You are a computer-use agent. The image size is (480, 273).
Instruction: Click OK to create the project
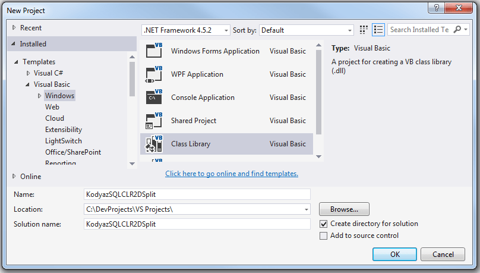394,255
